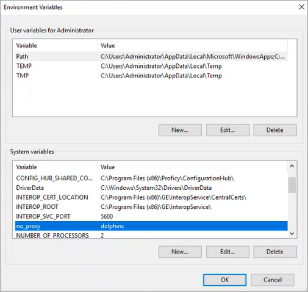Select the INTEROP_SVC_PORT variable row
The width and height of the screenshot is (308, 292).
(x=151, y=216)
